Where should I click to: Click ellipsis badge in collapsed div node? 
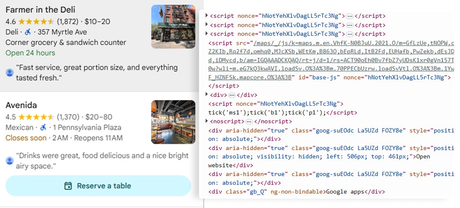(232, 95)
